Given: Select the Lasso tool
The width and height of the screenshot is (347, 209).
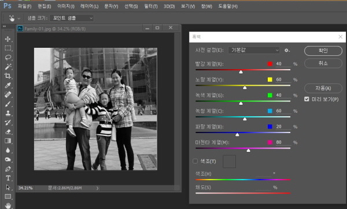Looking at the screenshot, I should tap(8, 58).
